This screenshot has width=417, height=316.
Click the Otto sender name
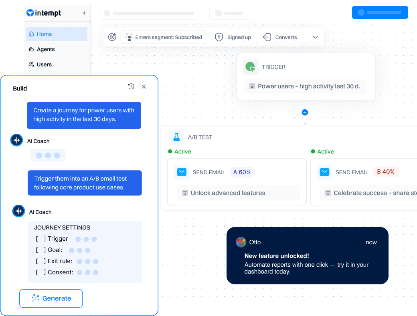pos(255,242)
